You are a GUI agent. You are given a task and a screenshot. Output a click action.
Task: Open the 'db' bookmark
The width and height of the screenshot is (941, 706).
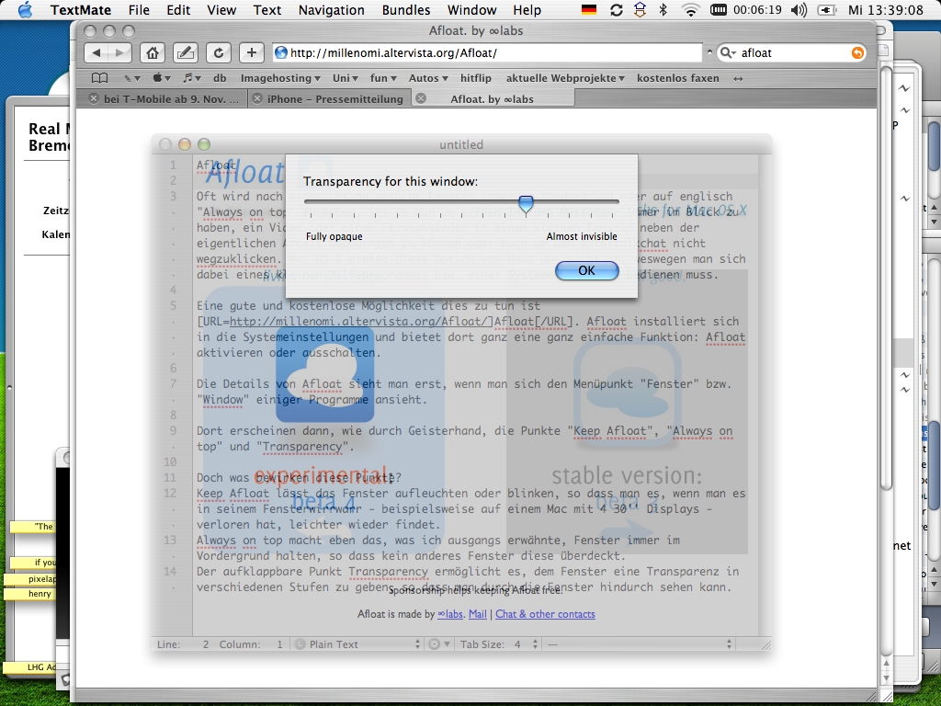point(220,78)
